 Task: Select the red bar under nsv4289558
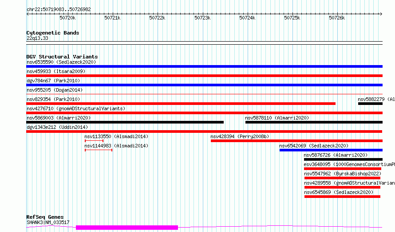(x=342, y=187)
